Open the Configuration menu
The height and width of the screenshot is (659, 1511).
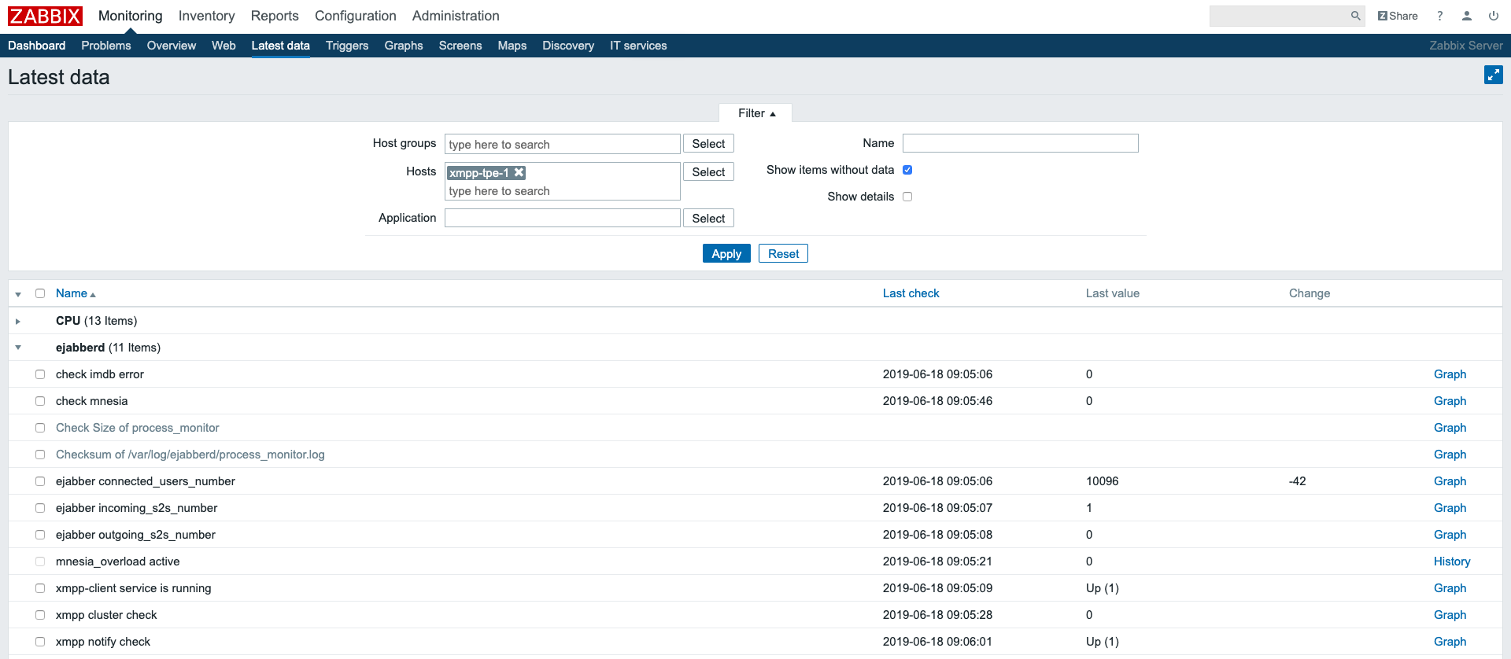pos(355,16)
